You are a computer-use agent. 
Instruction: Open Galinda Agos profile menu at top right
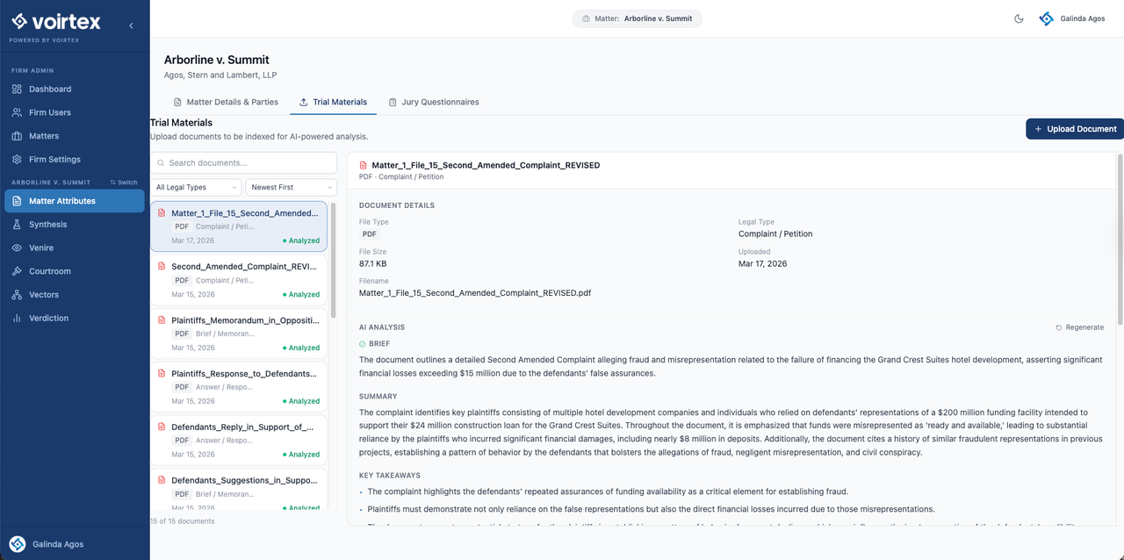[1072, 18]
